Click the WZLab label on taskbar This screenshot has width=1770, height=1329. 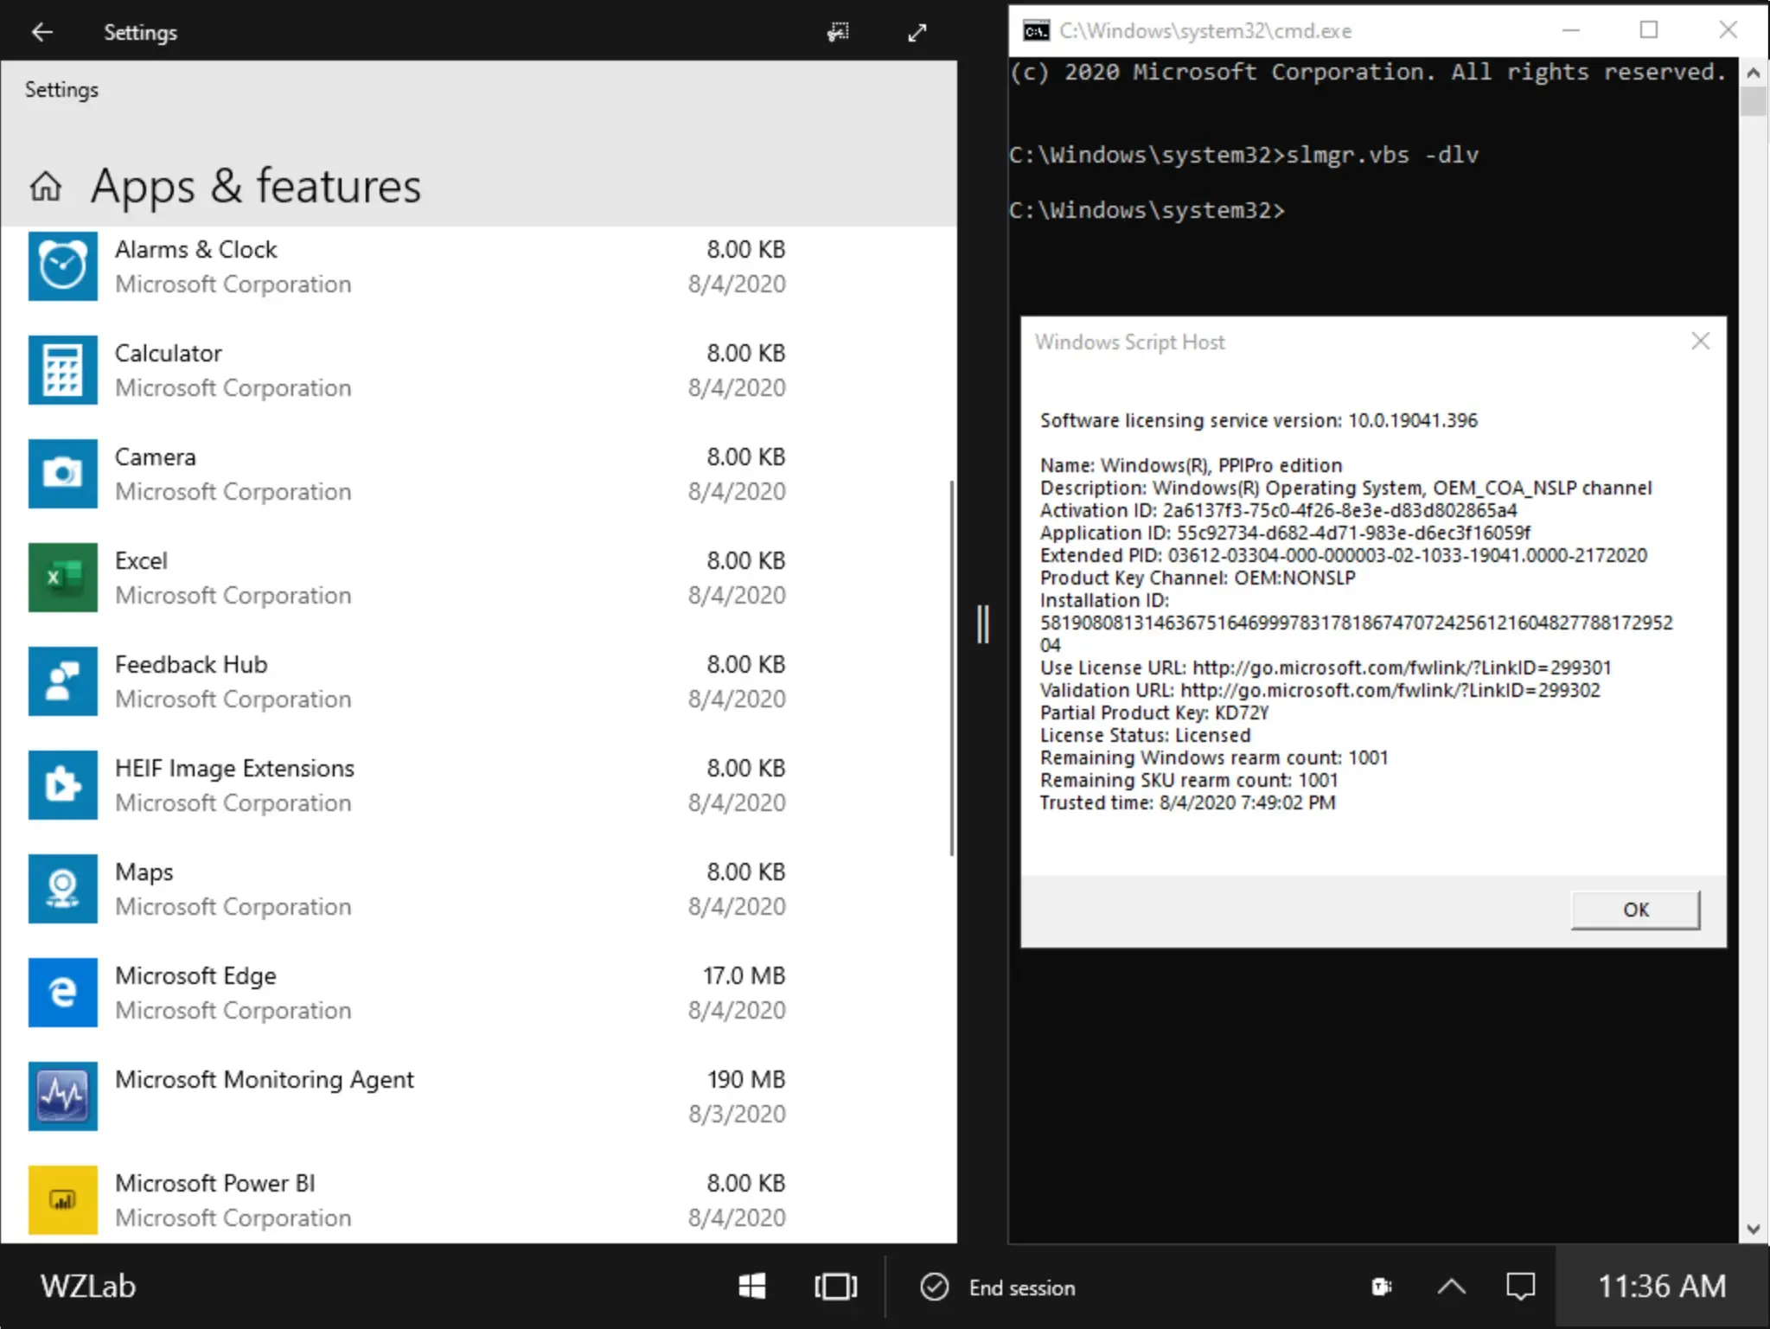[x=88, y=1287]
